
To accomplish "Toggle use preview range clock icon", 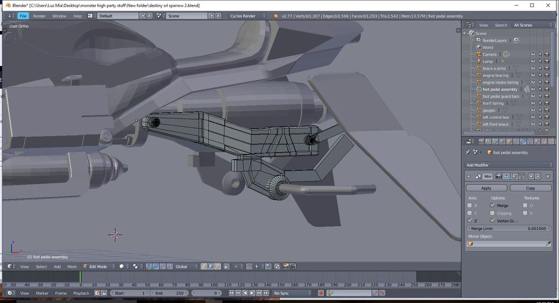I will (x=97, y=293).
